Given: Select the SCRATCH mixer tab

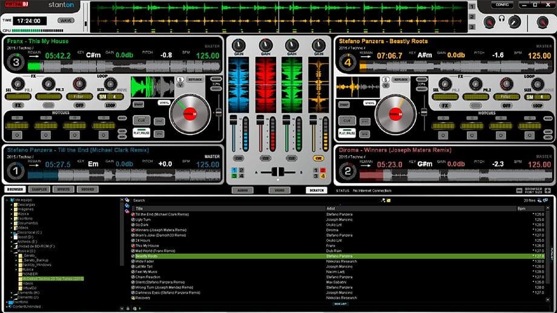Looking at the screenshot, I should pyautogui.click(x=317, y=190).
